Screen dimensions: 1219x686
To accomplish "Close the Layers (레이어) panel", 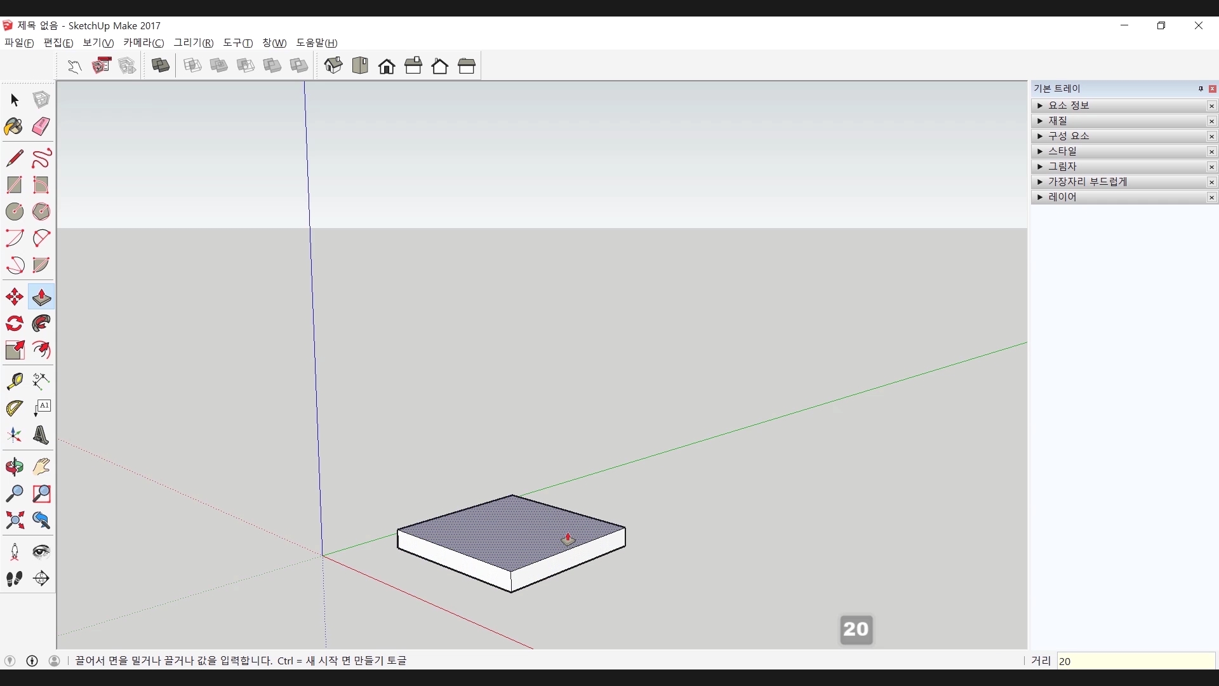I will (1211, 198).
